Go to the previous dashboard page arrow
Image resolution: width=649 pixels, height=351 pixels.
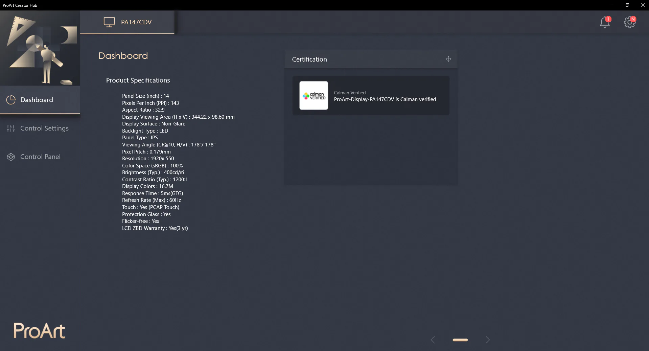click(433, 340)
